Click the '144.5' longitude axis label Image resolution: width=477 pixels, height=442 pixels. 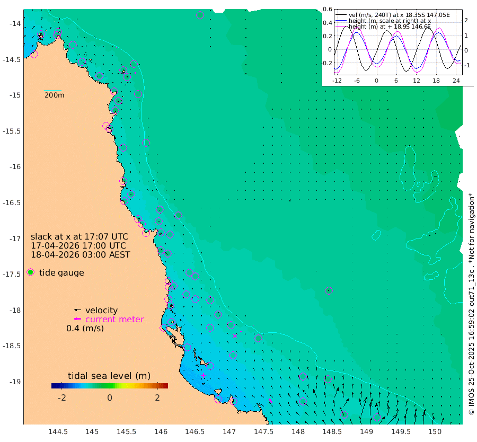[58, 432]
